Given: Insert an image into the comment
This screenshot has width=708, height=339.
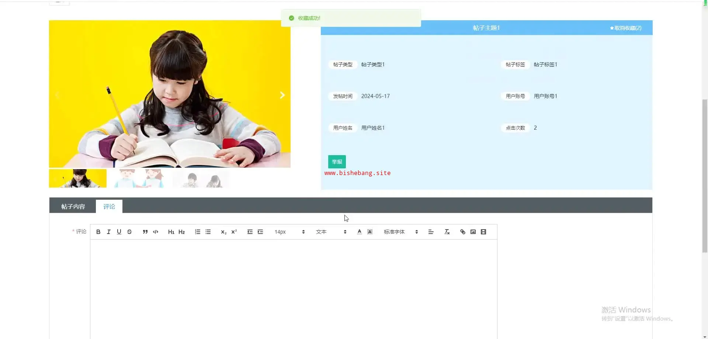Looking at the screenshot, I should [x=473, y=232].
